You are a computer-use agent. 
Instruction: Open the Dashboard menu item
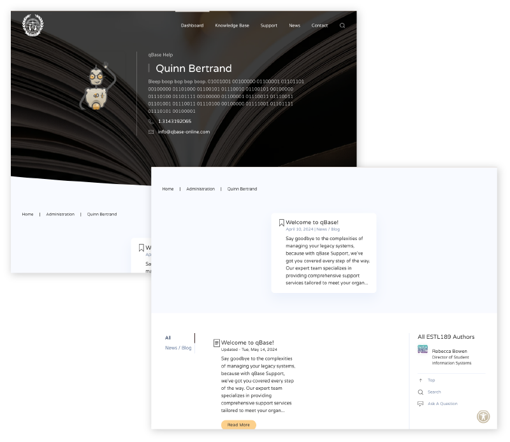(x=193, y=25)
